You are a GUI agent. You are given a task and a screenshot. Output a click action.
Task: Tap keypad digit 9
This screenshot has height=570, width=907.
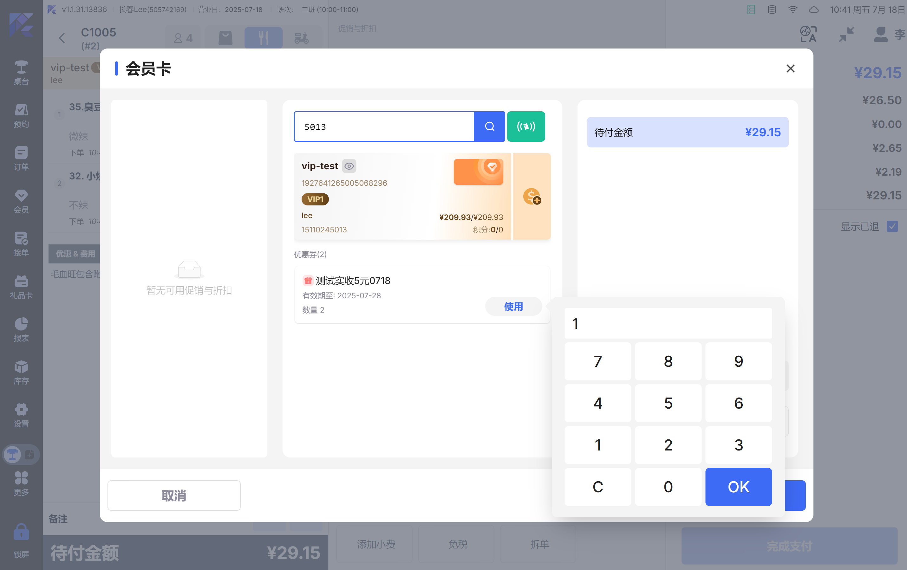coord(738,361)
